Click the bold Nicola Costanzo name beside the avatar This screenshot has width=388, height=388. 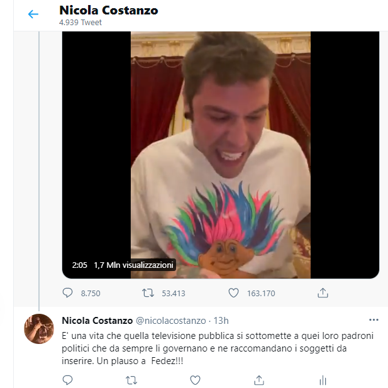[97, 320]
